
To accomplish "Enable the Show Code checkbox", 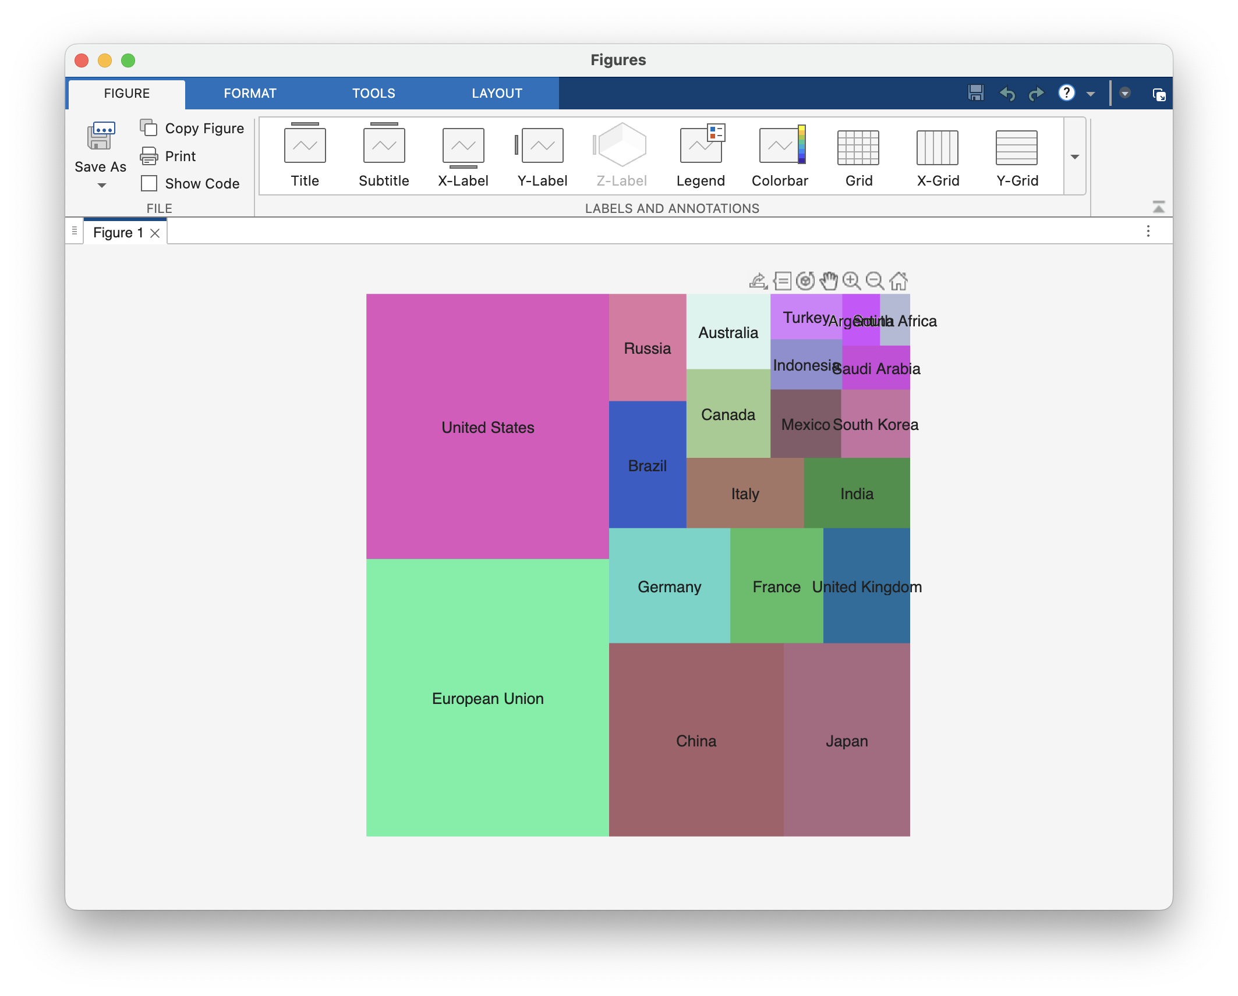I will point(150,184).
